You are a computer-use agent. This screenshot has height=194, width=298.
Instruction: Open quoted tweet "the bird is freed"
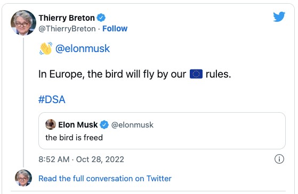(162, 131)
